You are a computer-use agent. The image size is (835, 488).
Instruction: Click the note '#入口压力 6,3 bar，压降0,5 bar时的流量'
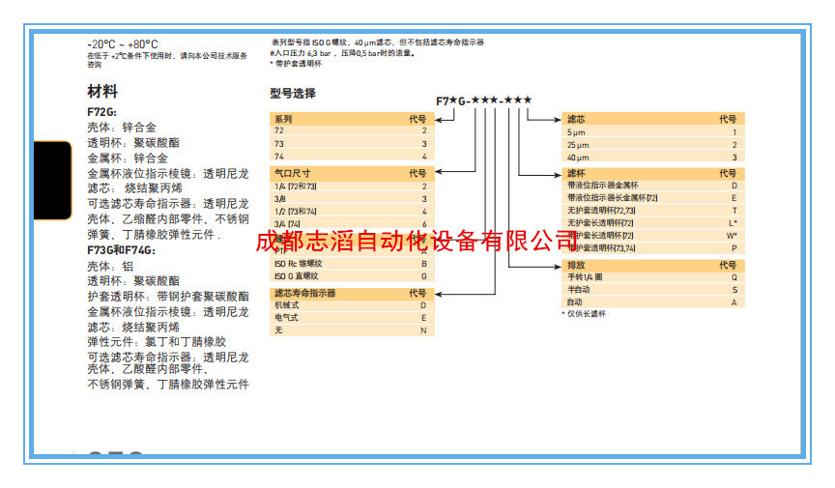(342, 53)
